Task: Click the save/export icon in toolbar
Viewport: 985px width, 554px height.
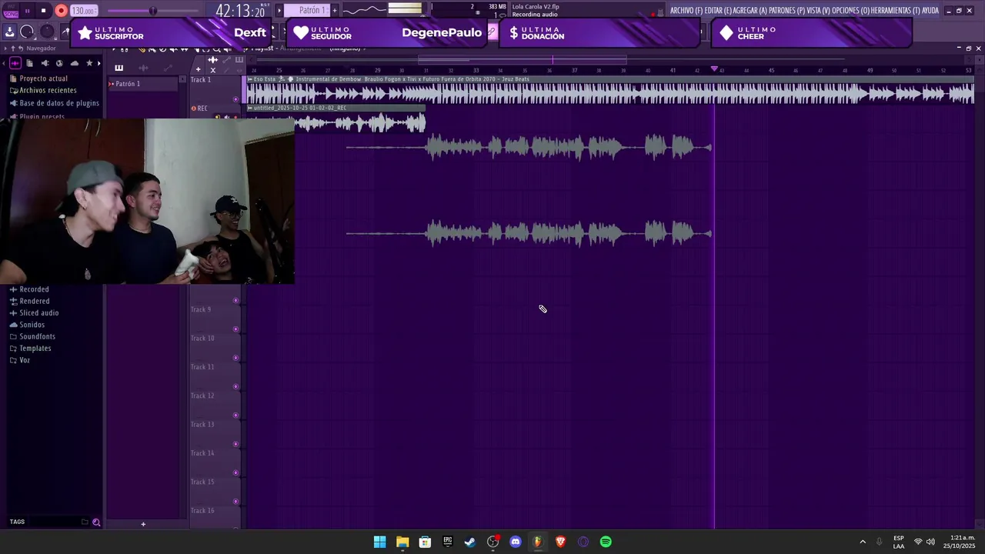Action: [10, 32]
